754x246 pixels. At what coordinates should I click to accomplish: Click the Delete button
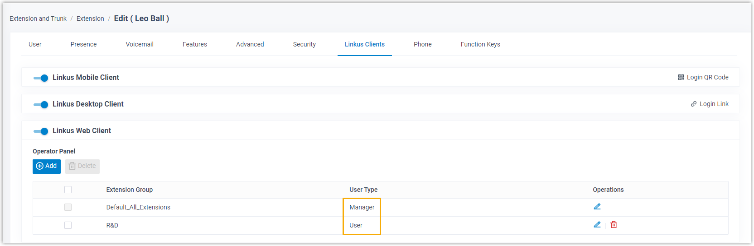(x=82, y=166)
